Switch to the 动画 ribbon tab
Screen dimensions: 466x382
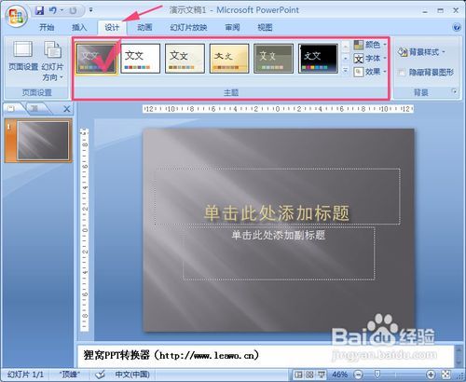(144, 28)
